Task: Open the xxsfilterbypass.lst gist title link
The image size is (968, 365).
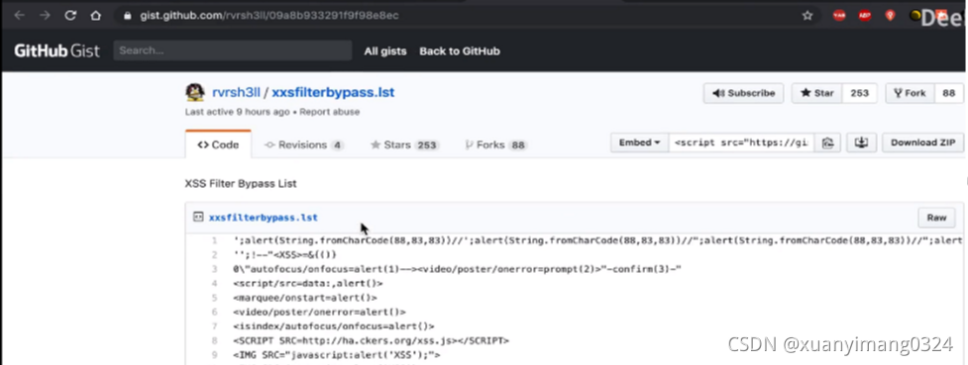Action: (x=333, y=93)
